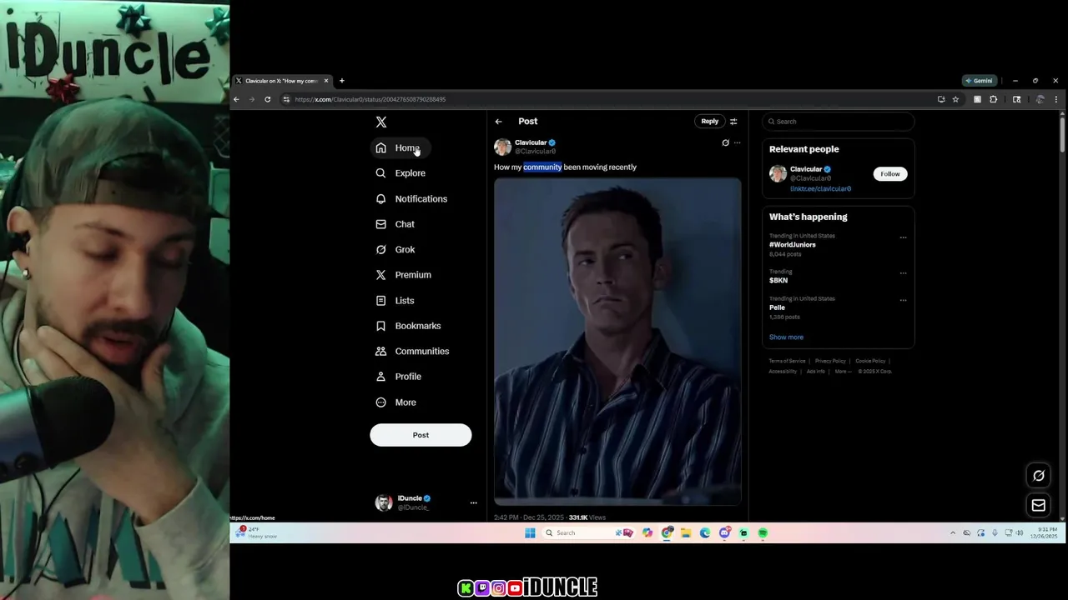Image resolution: width=1068 pixels, height=600 pixels.
Task: Open the weather widget showing 24°F
Action: (x=257, y=532)
